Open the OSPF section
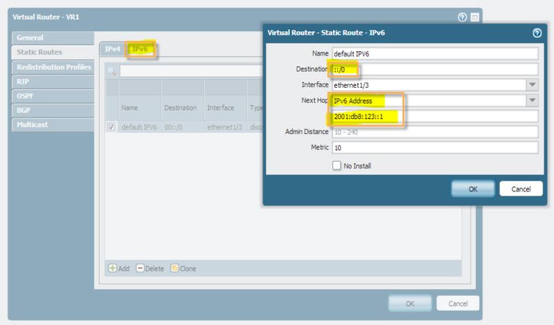Screen dimensions: 554x325 pyautogui.click(x=53, y=96)
